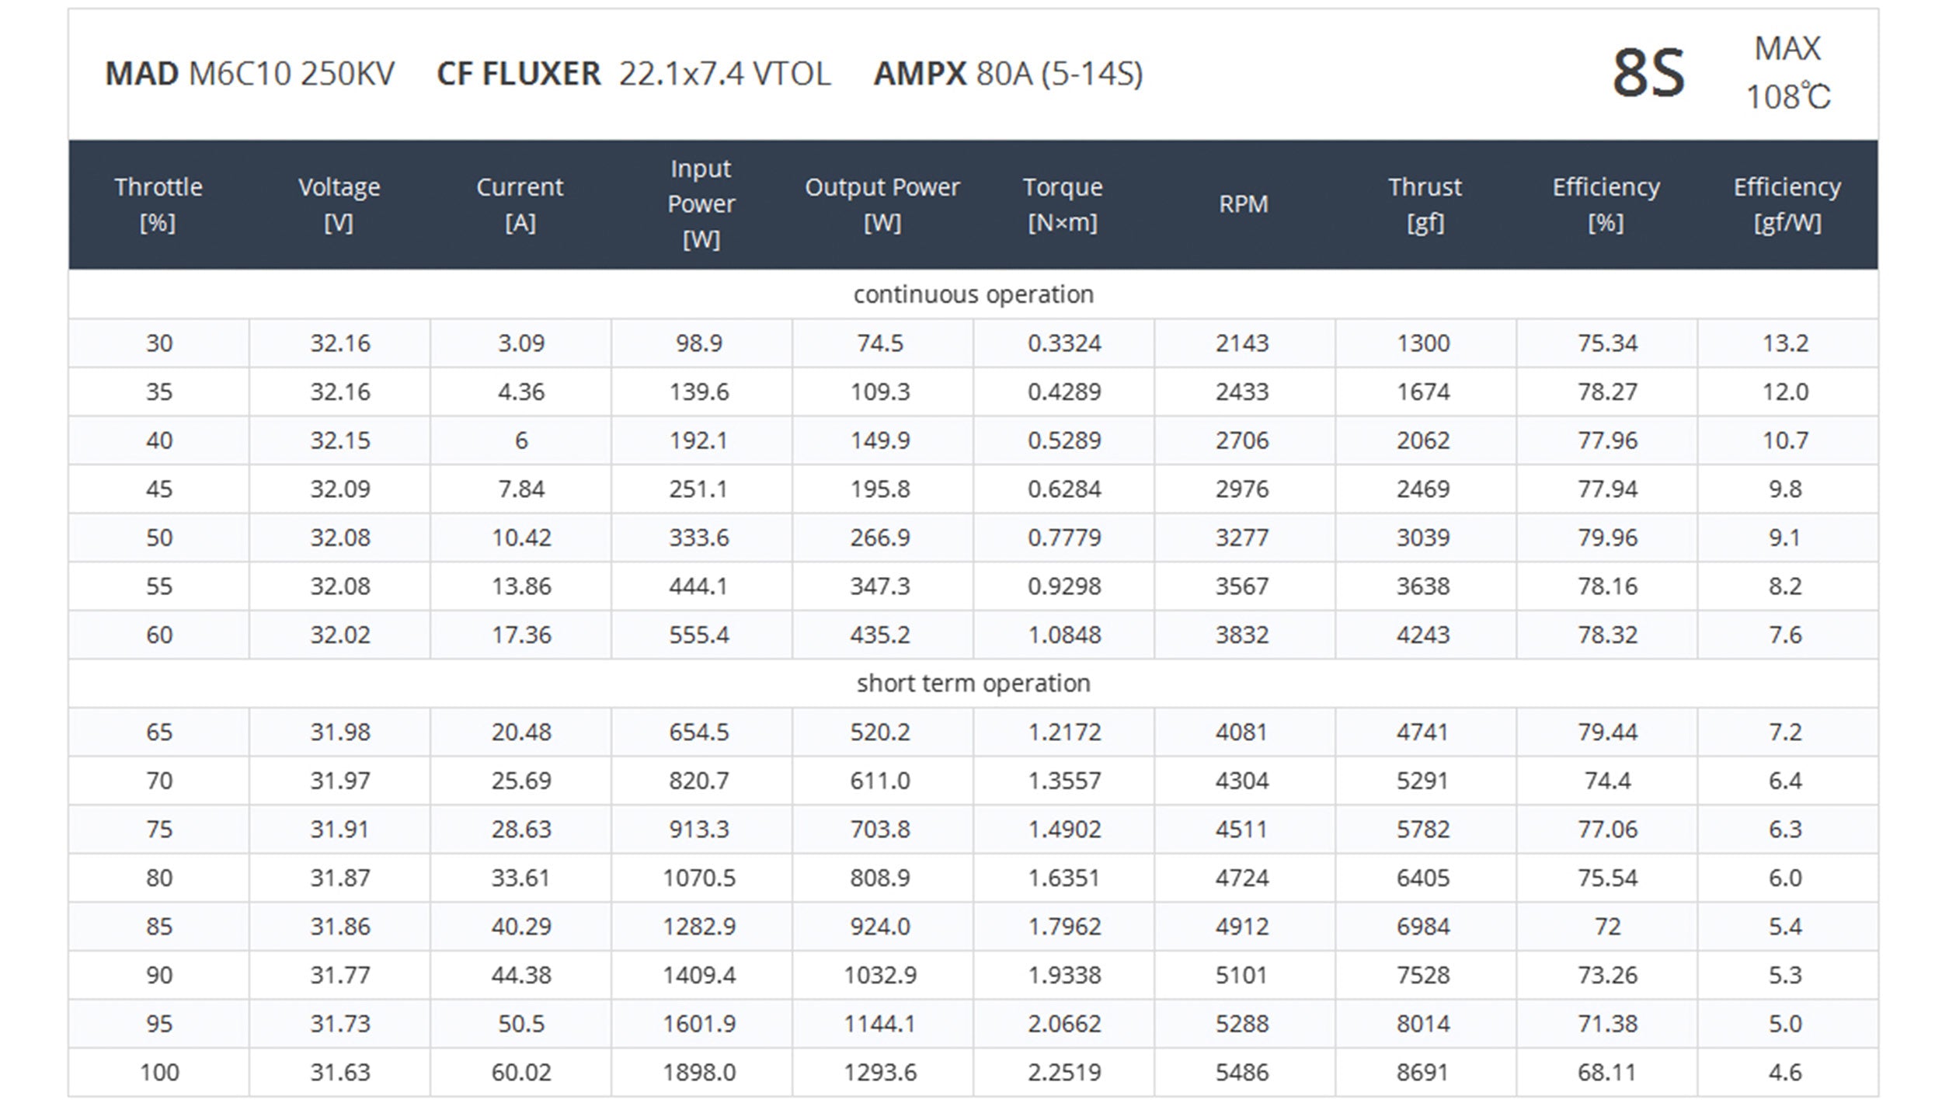Click the MAX 108℃ temperature label
Viewport: 1942px width, 1103px height.
click(1787, 74)
